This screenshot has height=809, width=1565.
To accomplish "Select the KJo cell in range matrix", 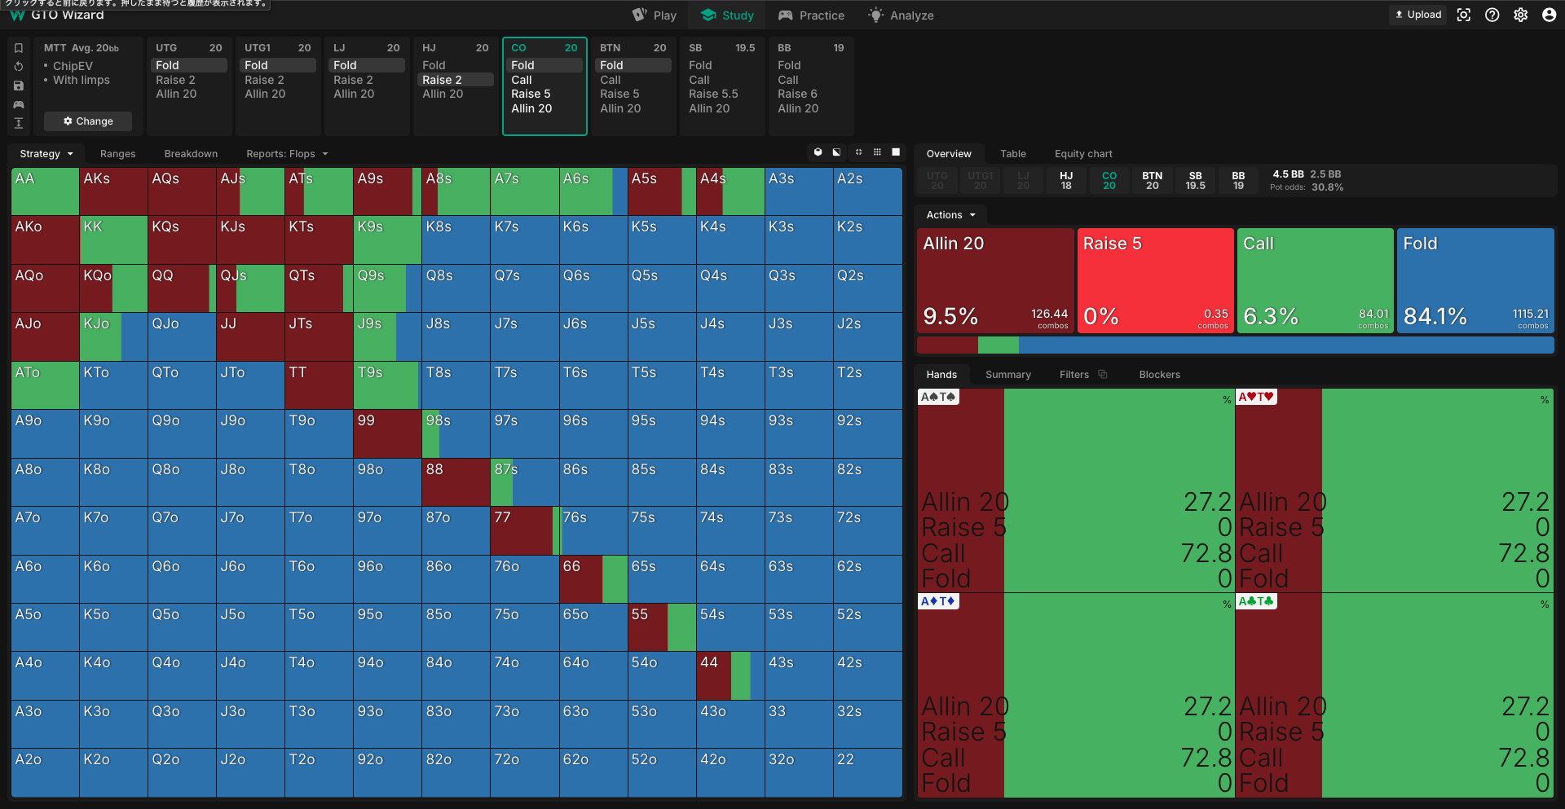I will point(113,336).
